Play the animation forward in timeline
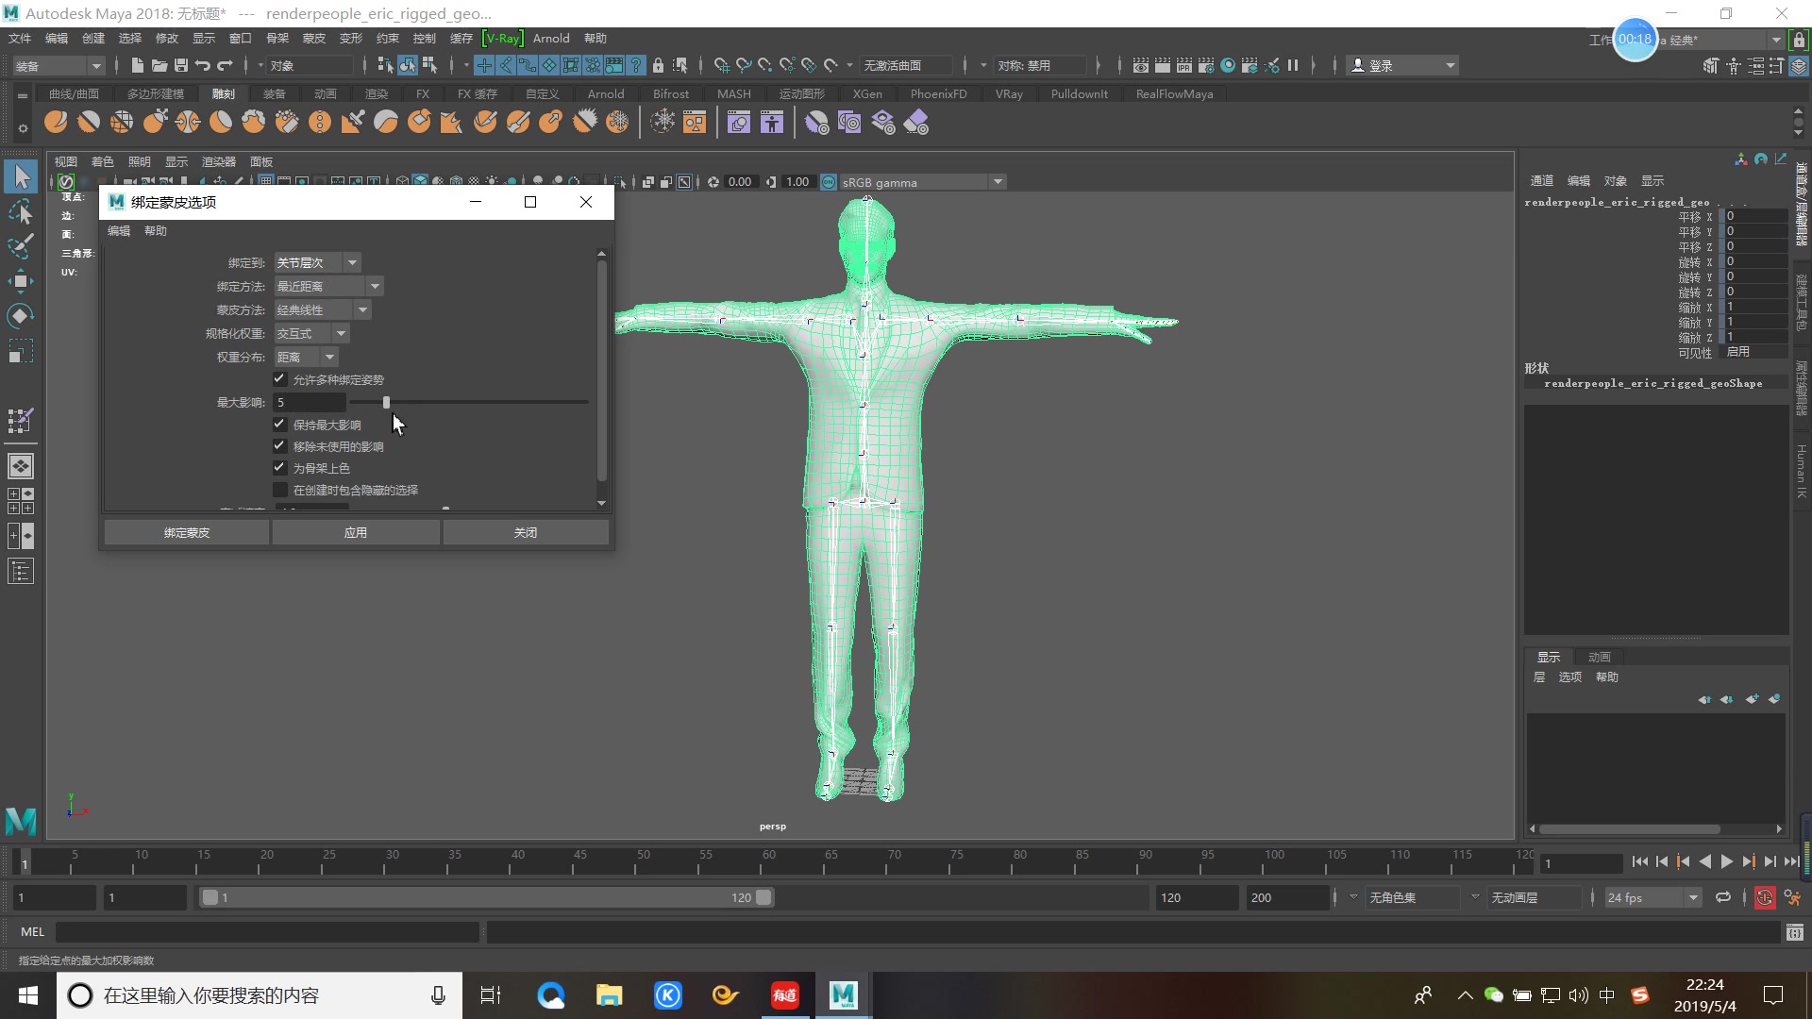Image resolution: width=1812 pixels, height=1019 pixels. 1726,861
